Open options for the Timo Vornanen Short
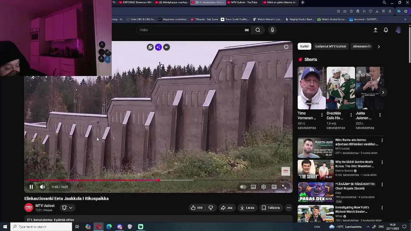 point(322,115)
